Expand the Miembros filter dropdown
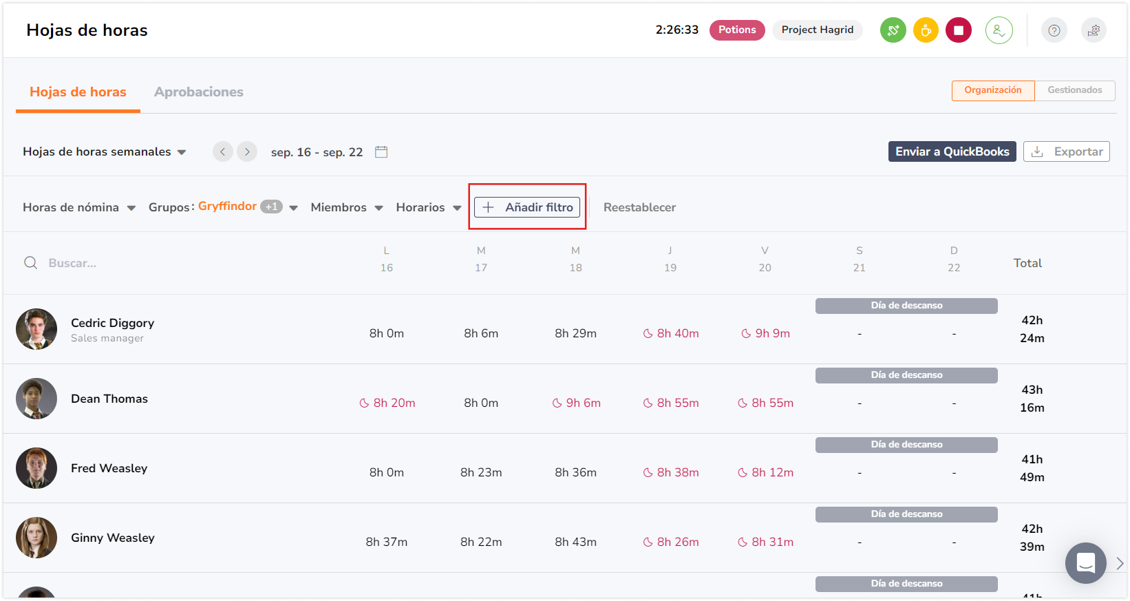 [x=347, y=207]
